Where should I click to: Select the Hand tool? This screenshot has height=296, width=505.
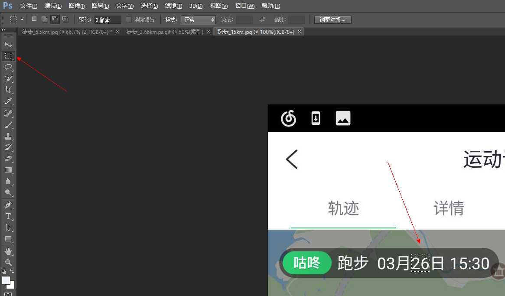8,251
